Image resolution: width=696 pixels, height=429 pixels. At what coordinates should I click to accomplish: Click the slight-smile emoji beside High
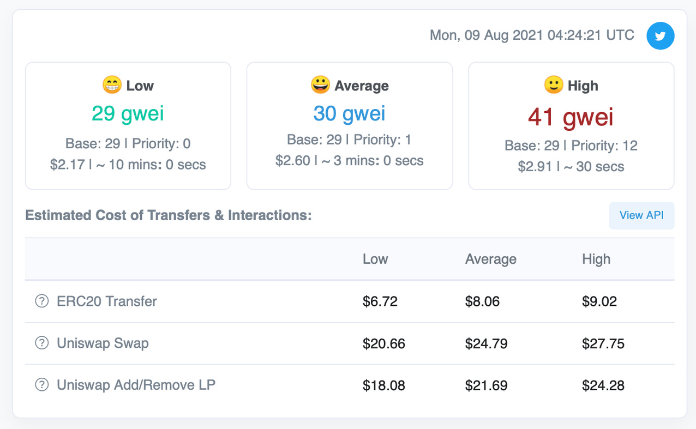(x=553, y=85)
